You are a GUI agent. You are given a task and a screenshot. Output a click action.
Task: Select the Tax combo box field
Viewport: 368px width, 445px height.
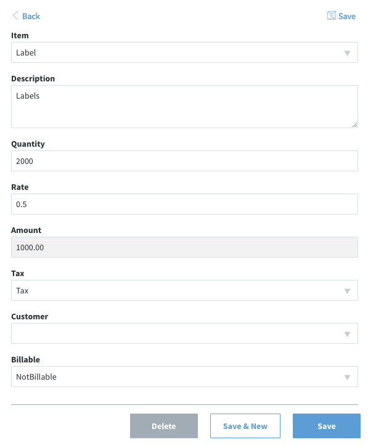coord(184,290)
